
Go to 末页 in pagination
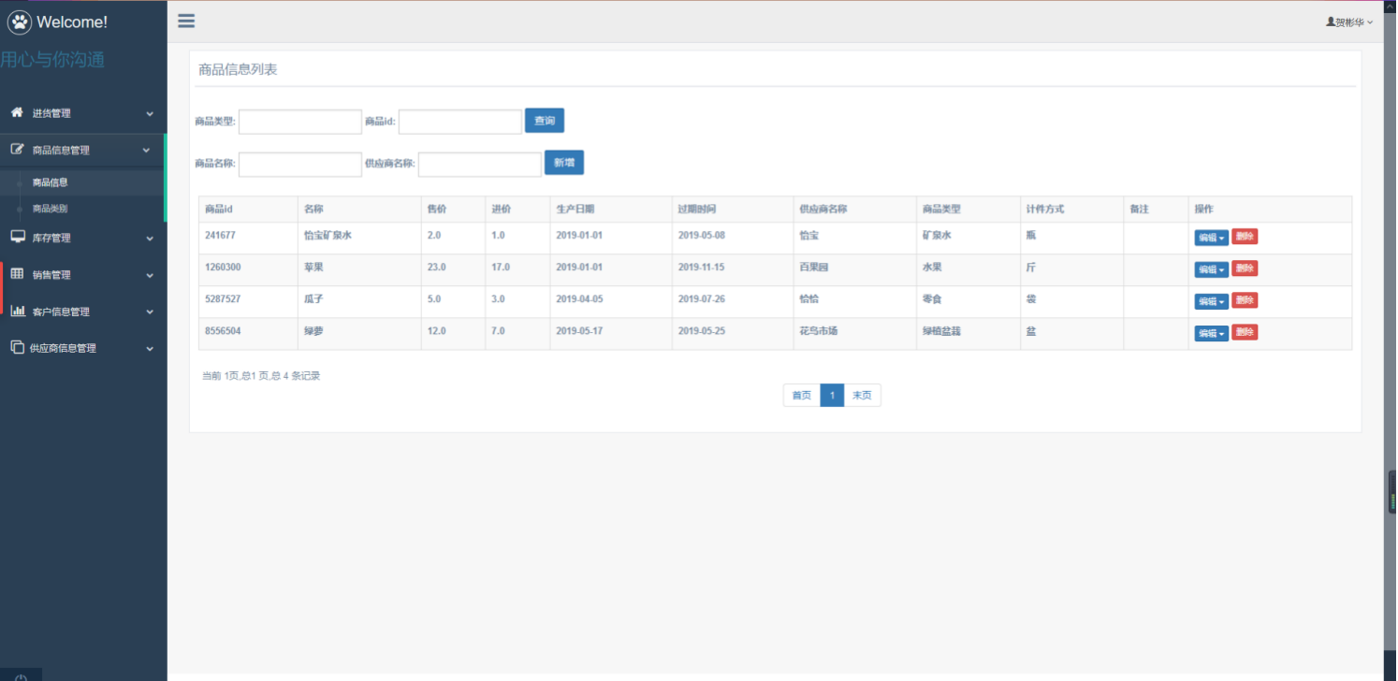862,396
